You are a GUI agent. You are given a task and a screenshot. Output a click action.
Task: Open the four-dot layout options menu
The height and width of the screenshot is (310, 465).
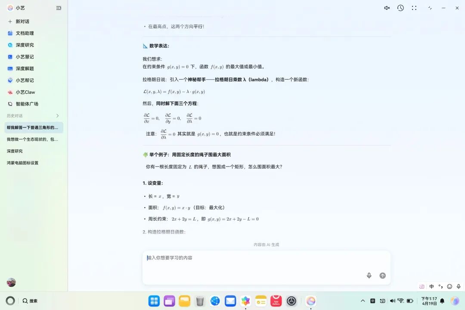(414, 8)
